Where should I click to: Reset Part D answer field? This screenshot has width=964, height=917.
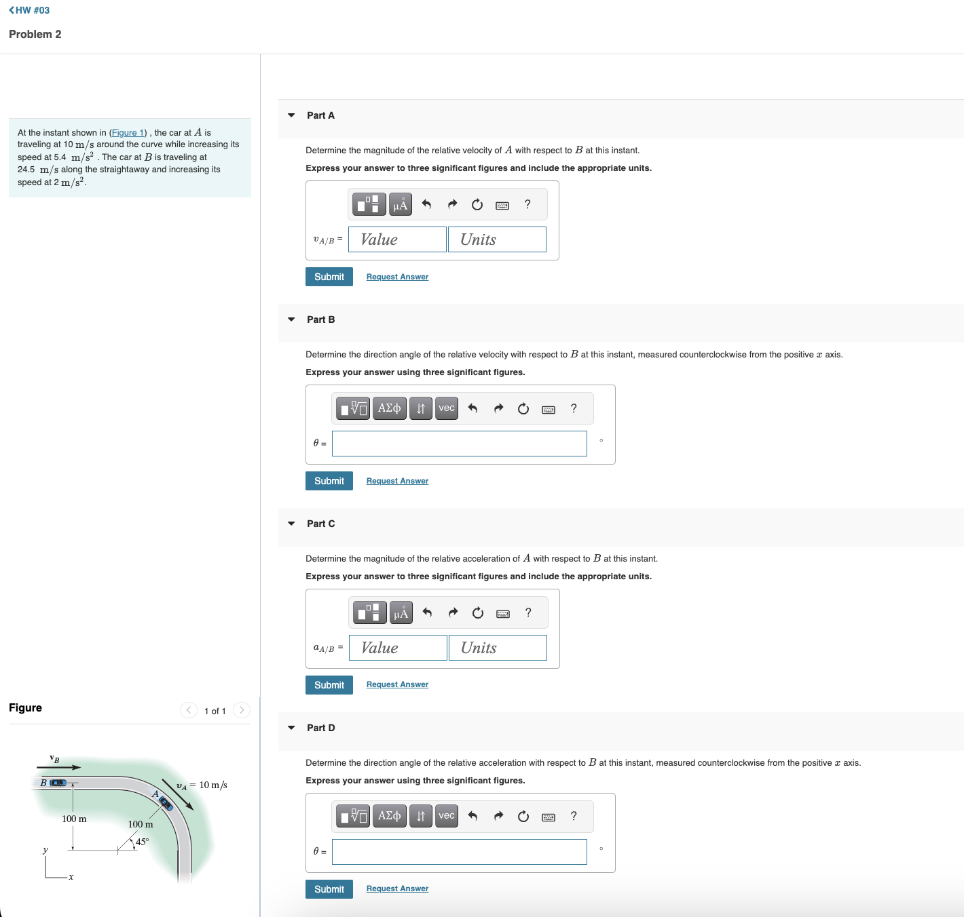pos(523,816)
